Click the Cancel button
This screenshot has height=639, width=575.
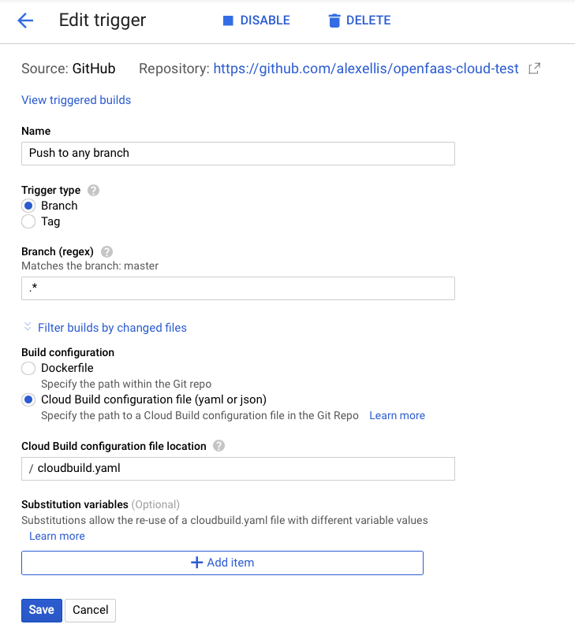pos(90,610)
